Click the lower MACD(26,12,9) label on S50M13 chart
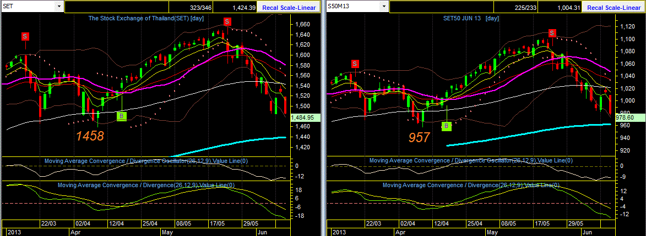Screen dimensions: 646x236 471,186
